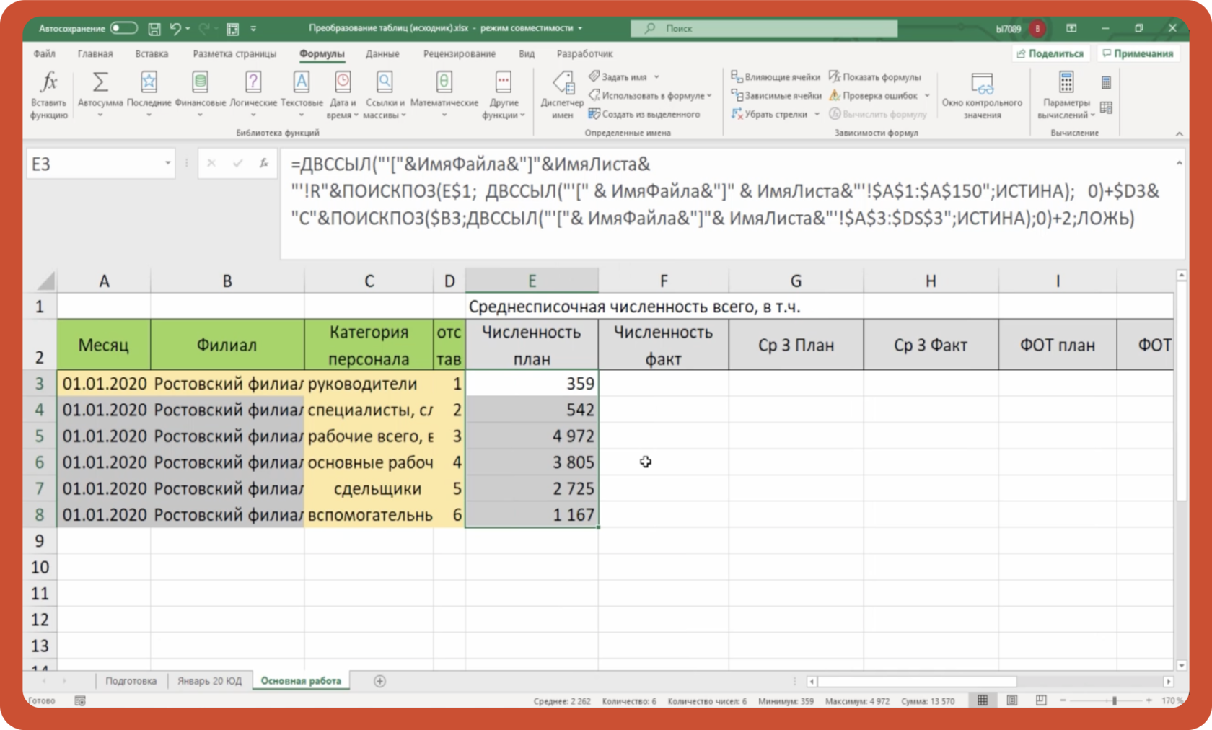Open the AutoSum (Автосумма) icon

click(100, 82)
